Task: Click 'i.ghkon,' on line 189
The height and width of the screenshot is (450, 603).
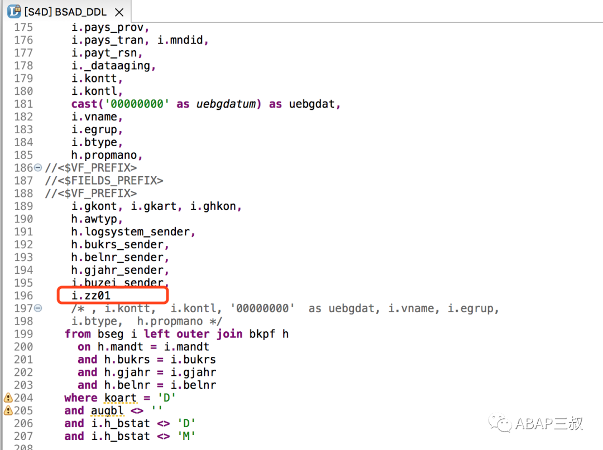Action: (x=216, y=206)
